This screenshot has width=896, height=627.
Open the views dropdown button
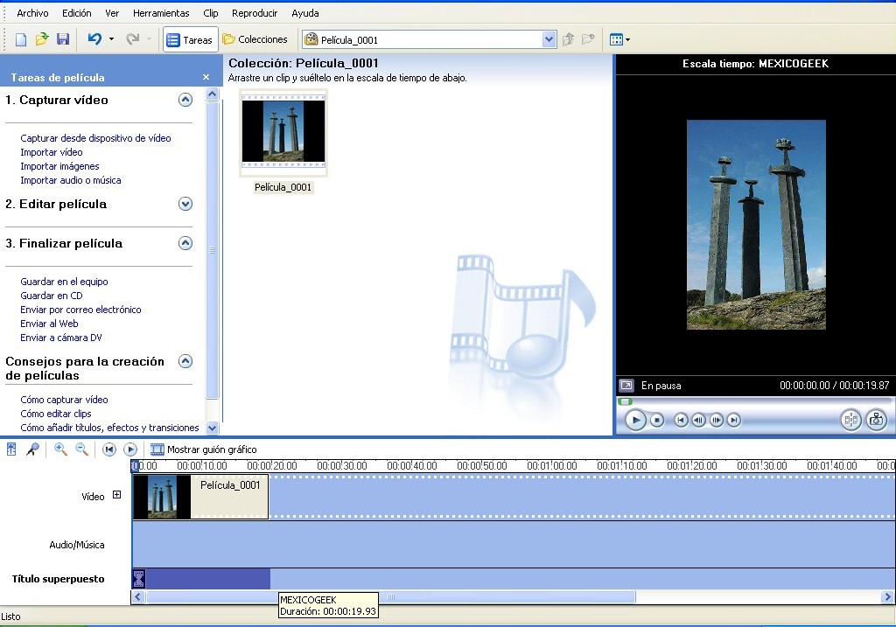(x=619, y=39)
